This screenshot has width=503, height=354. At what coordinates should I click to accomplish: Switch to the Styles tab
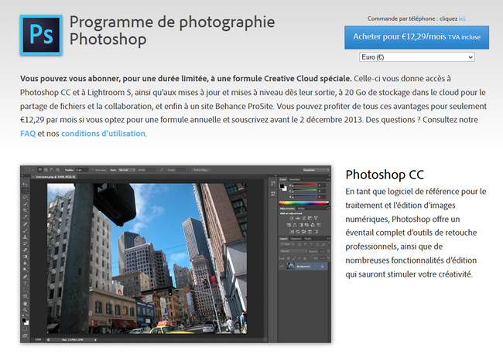click(x=301, y=209)
